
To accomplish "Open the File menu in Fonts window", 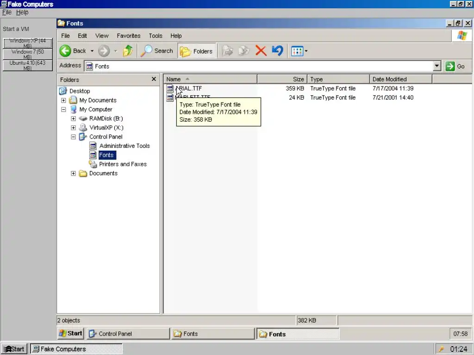I will (x=65, y=36).
